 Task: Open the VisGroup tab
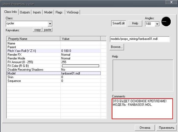[72, 12]
